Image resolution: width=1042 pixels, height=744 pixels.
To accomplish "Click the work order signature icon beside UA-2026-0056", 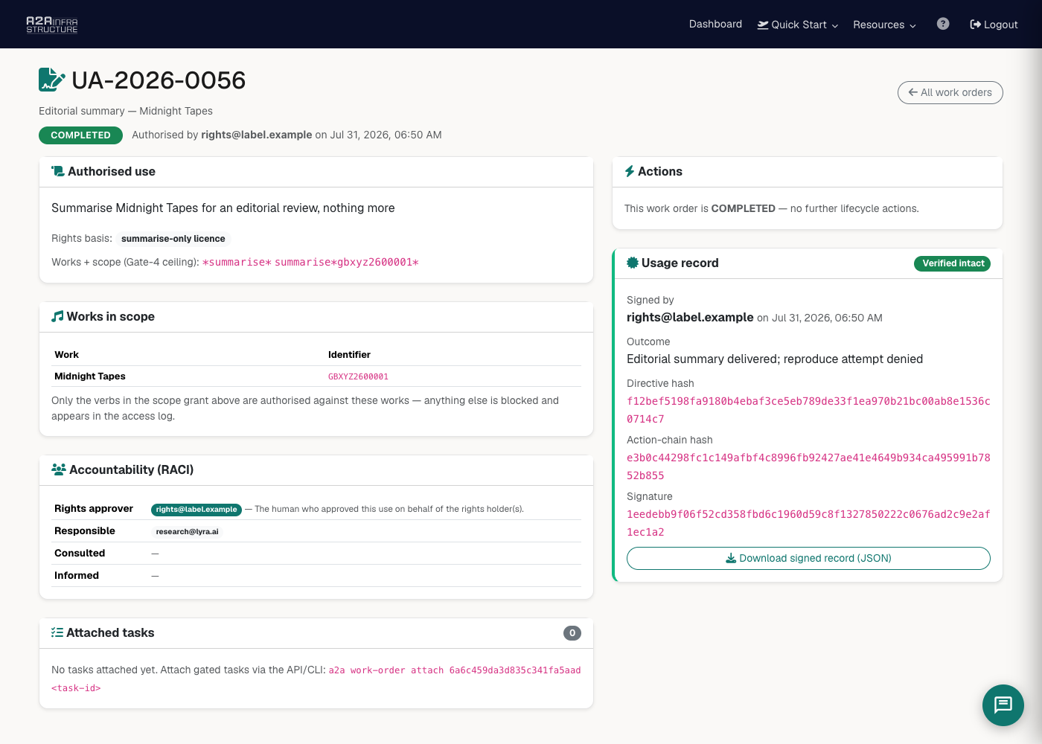I will [52, 80].
